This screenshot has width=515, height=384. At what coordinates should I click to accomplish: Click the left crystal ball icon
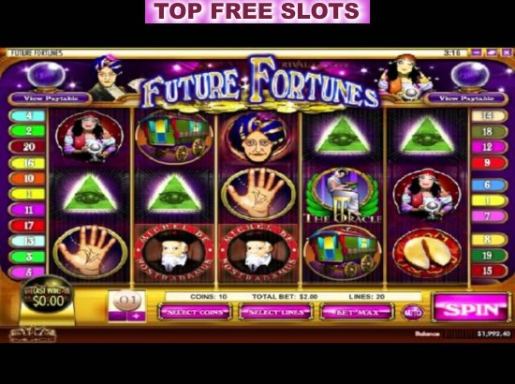click(x=46, y=76)
